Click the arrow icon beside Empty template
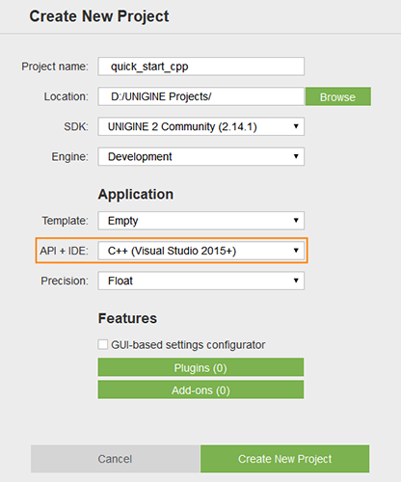Image resolution: width=401 pixels, height=482 pixels. (x=296, y=220)
